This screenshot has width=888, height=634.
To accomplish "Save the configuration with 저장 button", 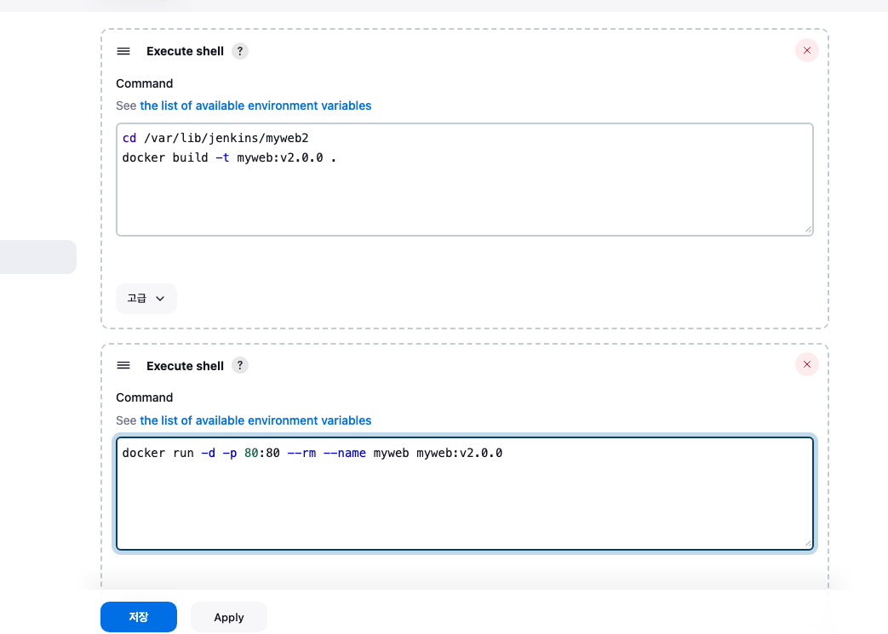I will [139, 617].
